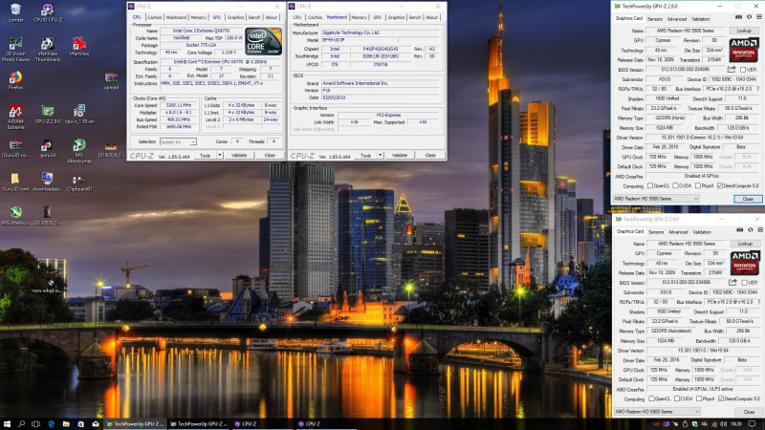Select the upload archive on the desktop
Viewport: 765px width, 430px height.
coord(111,80)
